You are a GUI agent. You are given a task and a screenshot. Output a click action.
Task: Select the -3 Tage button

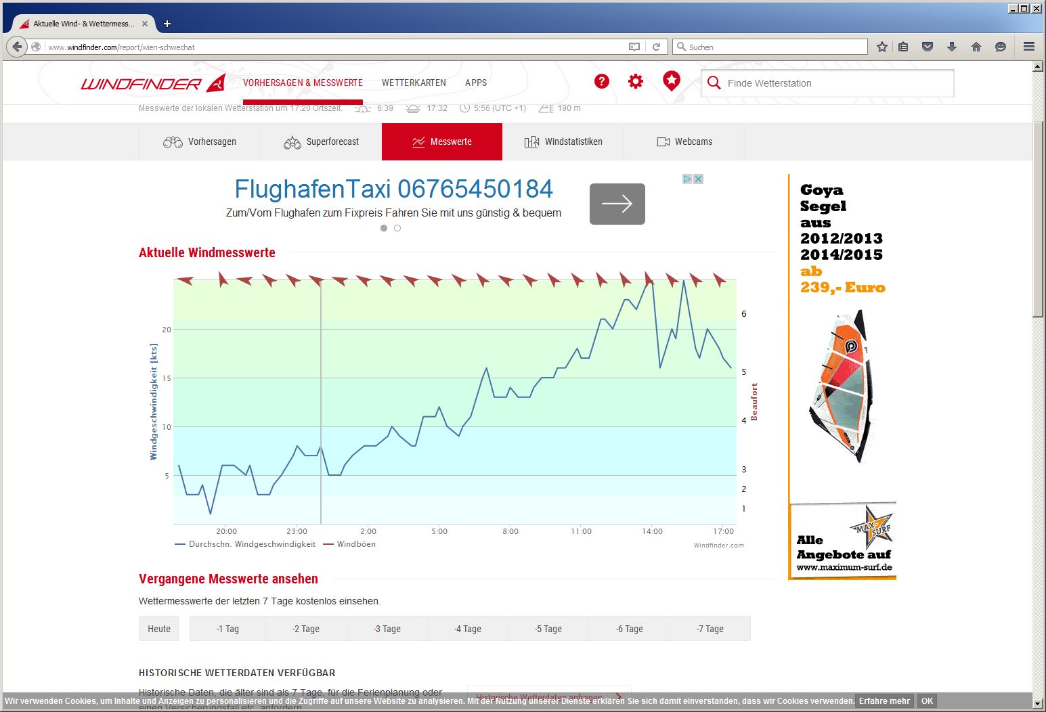pyautogui.click(x=387, y=629)
